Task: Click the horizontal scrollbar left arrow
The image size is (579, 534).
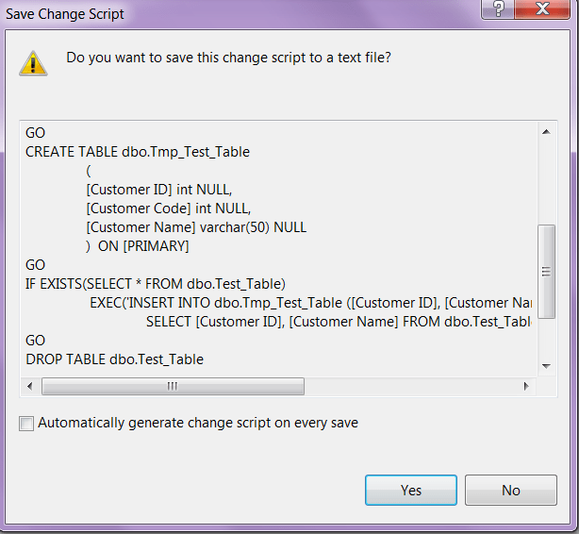Action: pyautogui.click(x=30, y=386)
